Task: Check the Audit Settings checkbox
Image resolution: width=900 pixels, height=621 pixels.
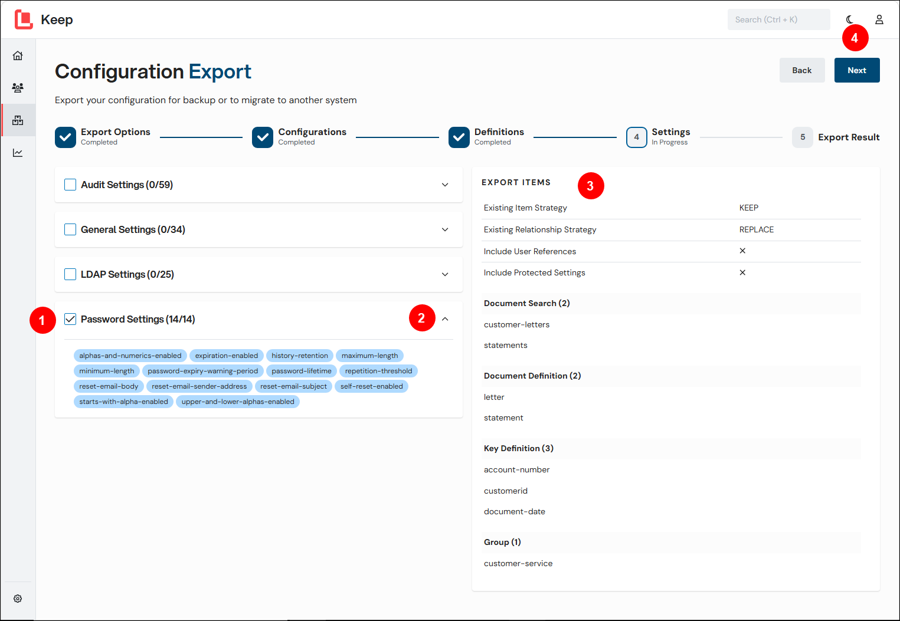Action: 70,185
